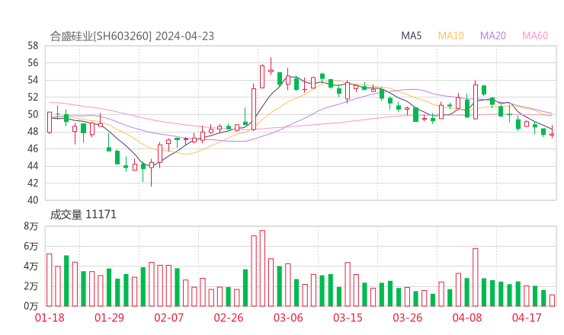Click the 01-29 date axis label
564x335 pixels.
pos(109,317)
